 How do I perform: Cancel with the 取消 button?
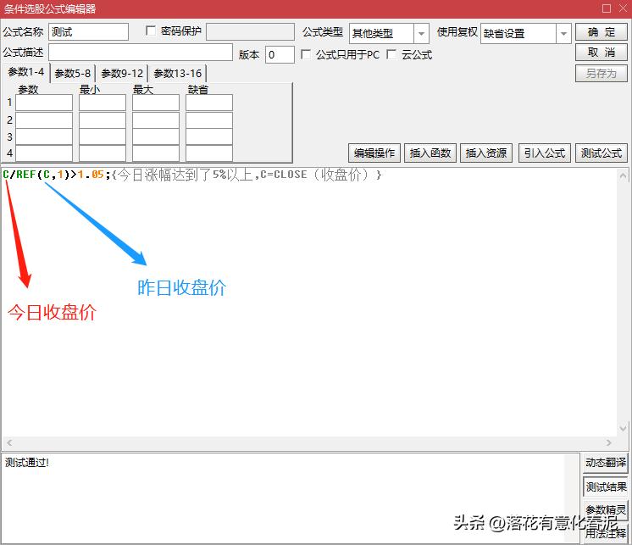[602, 53]
